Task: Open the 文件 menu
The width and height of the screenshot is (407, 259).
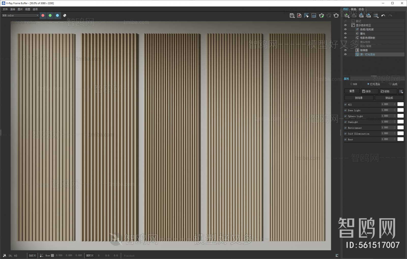Action: (x=5, y=9)
